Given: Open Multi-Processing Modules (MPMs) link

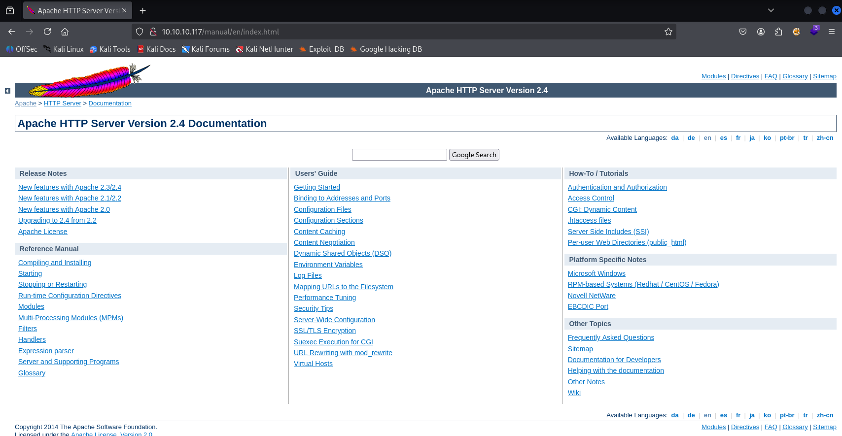Looking at the screenshot, I should click(x=70, y=318).
